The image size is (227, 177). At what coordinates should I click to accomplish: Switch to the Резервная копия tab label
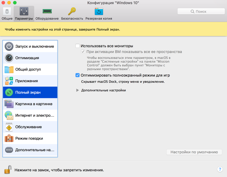99,19
